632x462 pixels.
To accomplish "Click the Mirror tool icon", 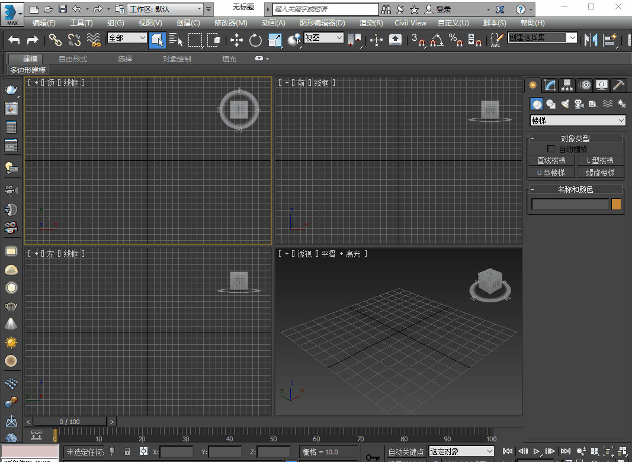I will (x=591, y=40).
